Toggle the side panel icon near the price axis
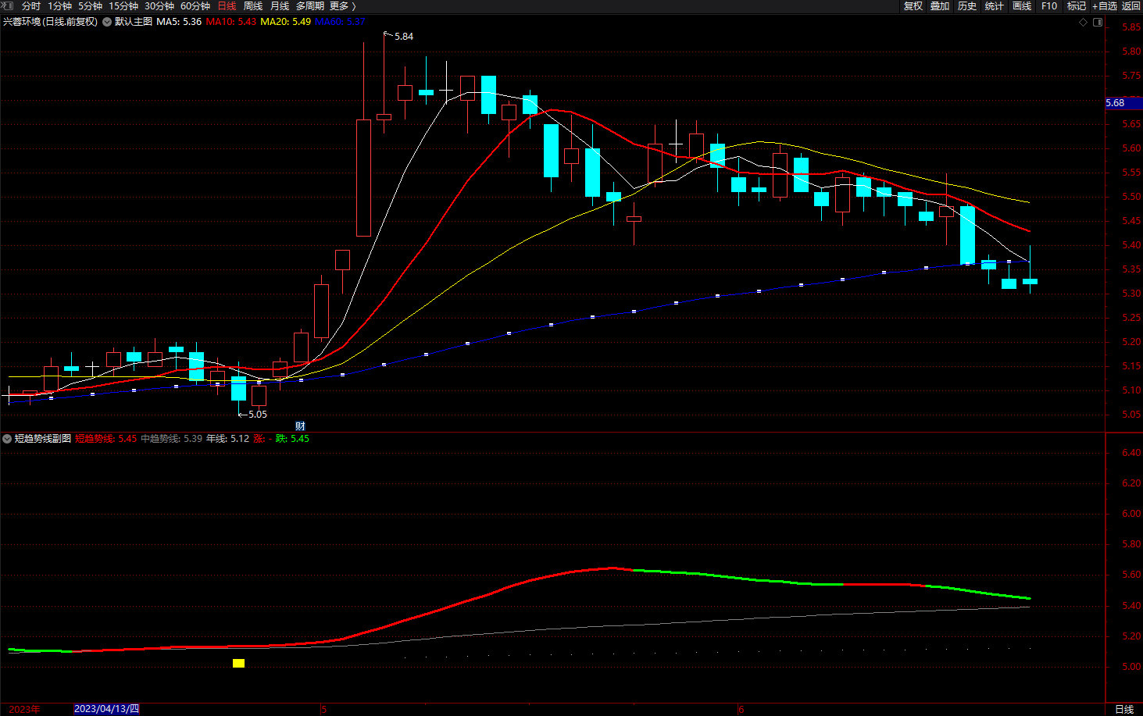 pos(1098,22)
